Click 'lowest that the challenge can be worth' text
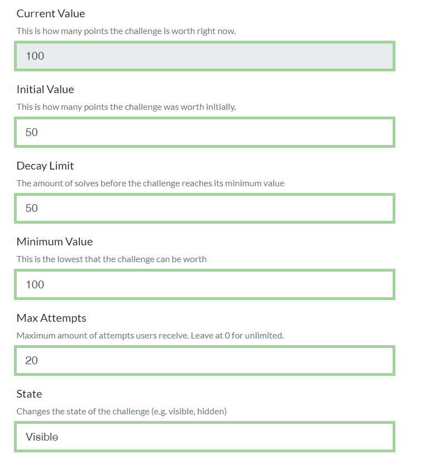 point(111,259)
